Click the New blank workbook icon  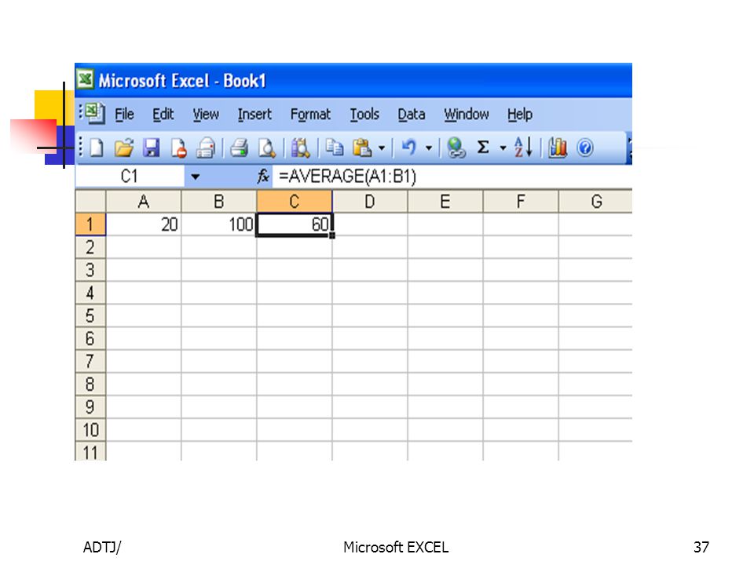pyautogui.click(x=96, y=148)
